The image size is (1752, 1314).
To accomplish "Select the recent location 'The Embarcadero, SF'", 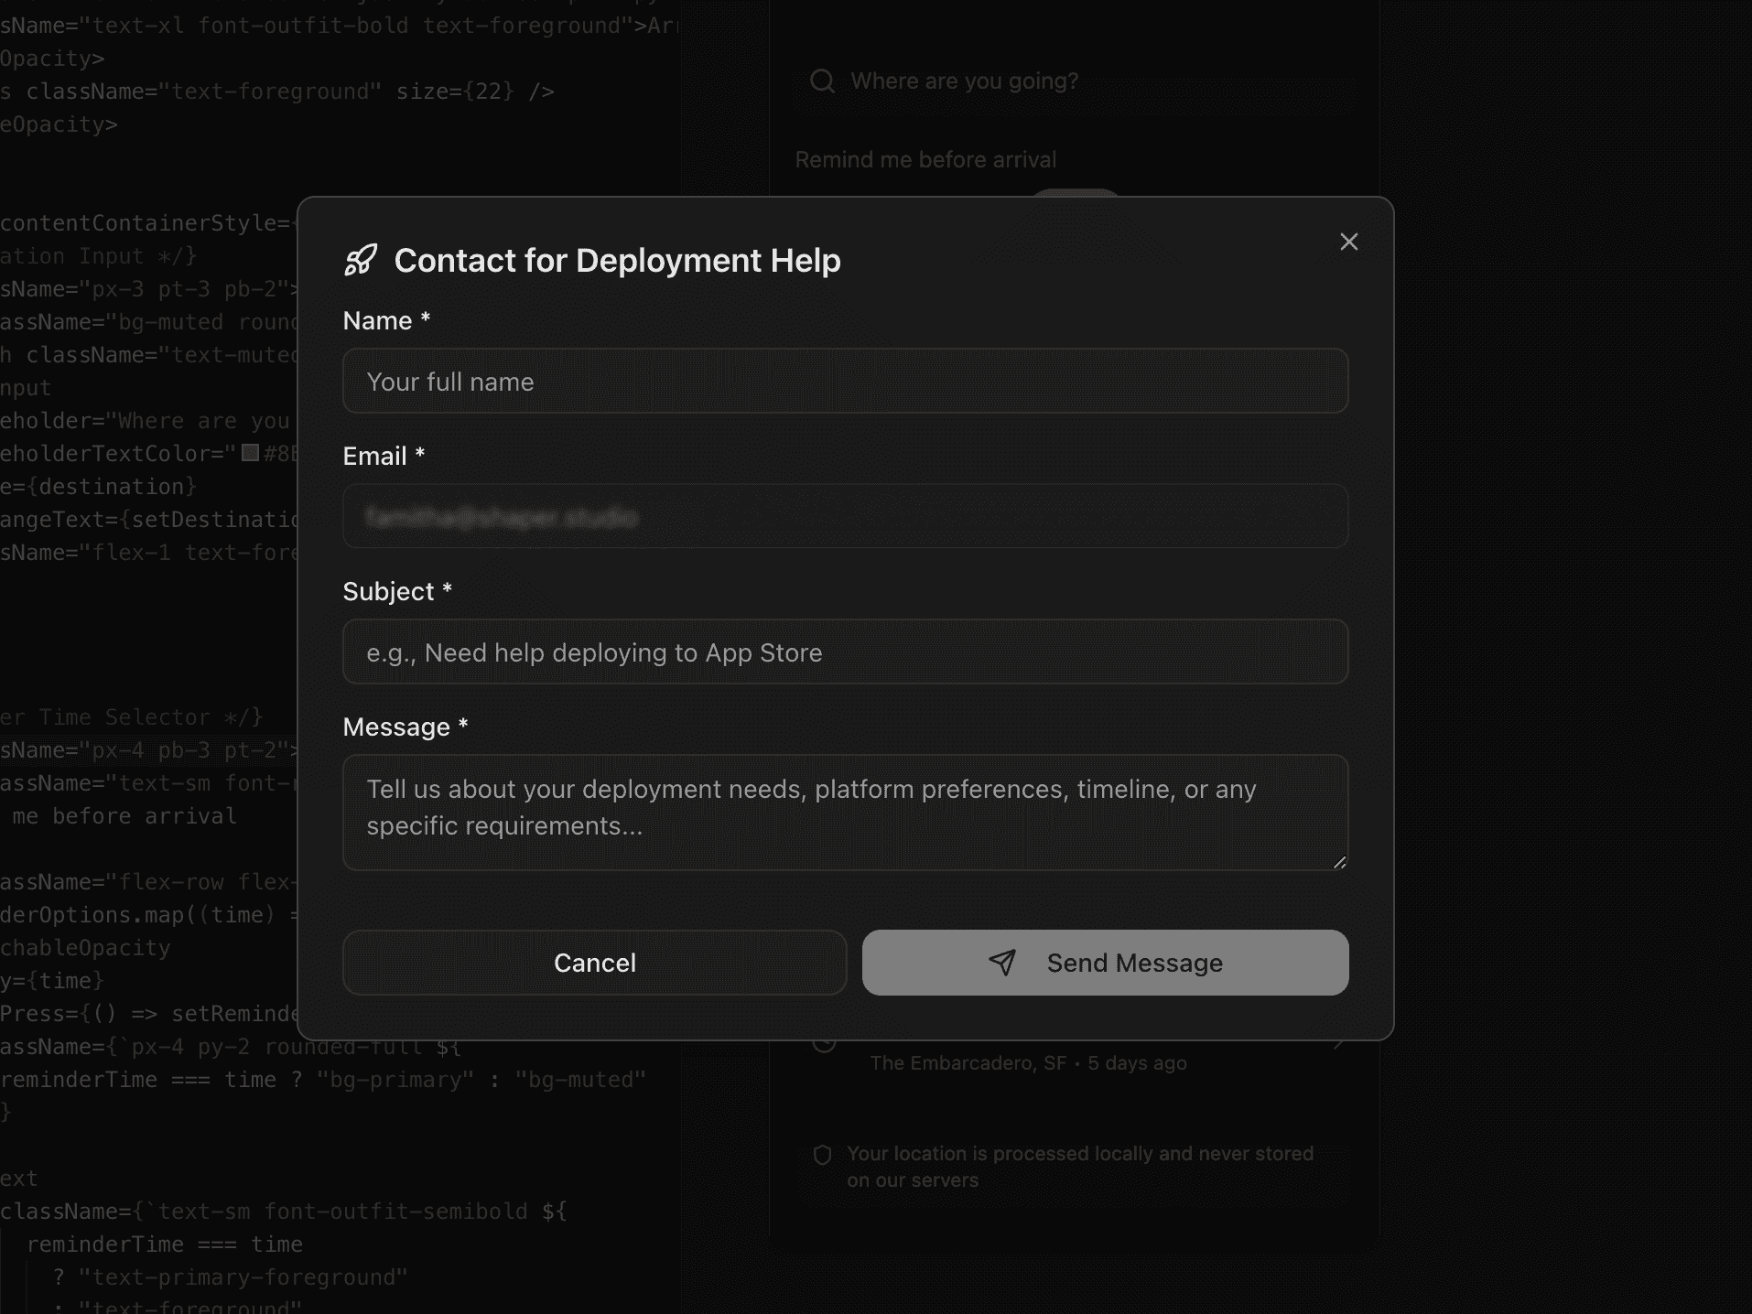I will (1028, 1062).
